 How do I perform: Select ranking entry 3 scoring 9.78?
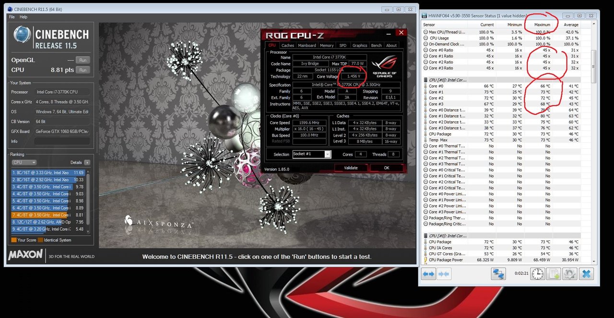(48, 186)
